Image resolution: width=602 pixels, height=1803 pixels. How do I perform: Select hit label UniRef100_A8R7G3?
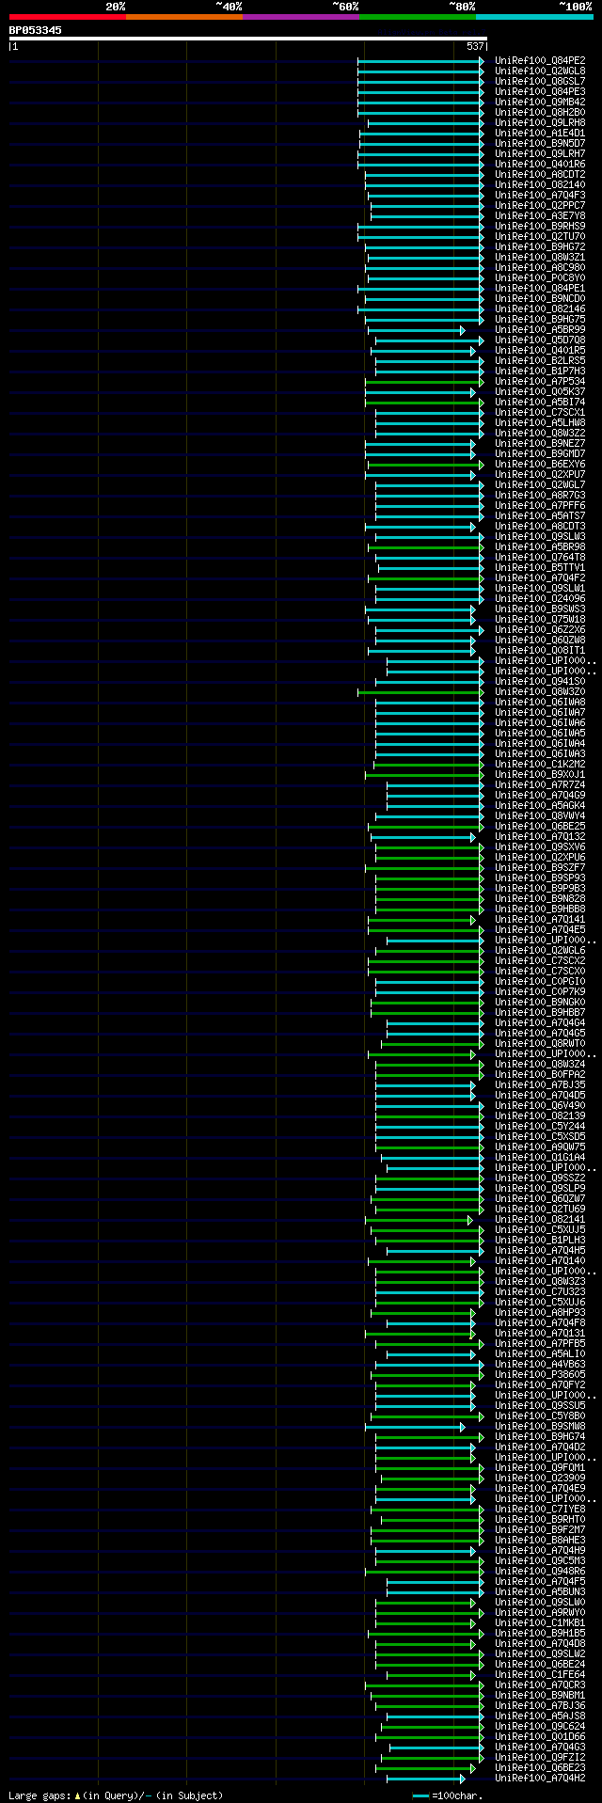pos(540,495)
